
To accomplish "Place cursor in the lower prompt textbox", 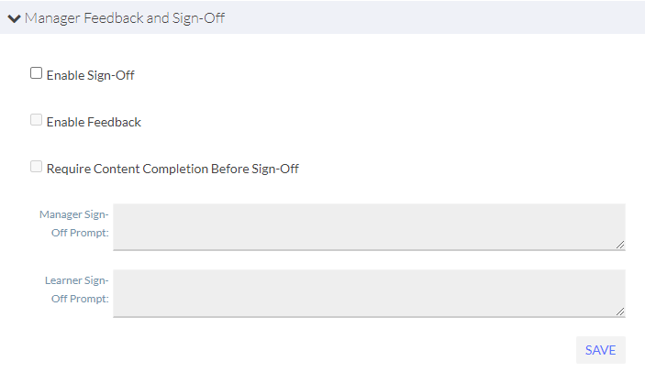I will [367, 292].
